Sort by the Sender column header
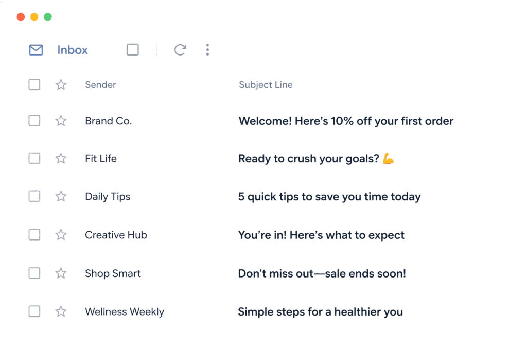Screen dimensions: 527x351 click(100, 85)
